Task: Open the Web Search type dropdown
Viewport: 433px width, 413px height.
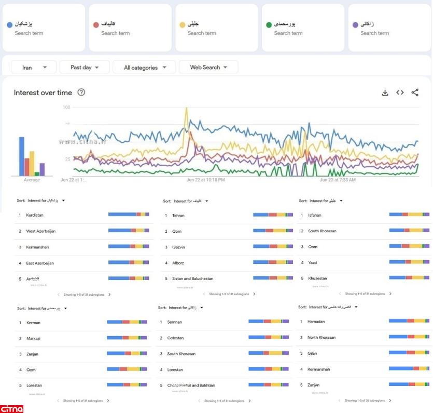Action: click(x=208, y=68)
